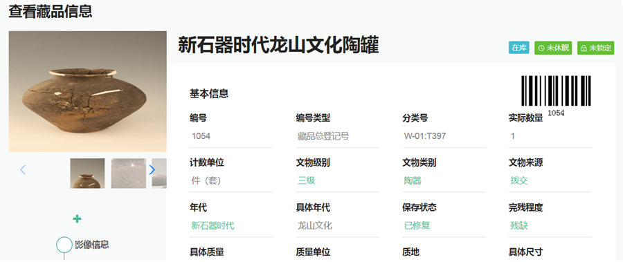Select the second gray crack thumbnail
The height and width of the screenshot is (262, 623).
pyautogui.click(x=128, y=174)
